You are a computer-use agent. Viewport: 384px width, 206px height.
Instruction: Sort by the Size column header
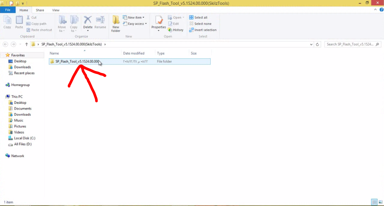coord(200,53)
